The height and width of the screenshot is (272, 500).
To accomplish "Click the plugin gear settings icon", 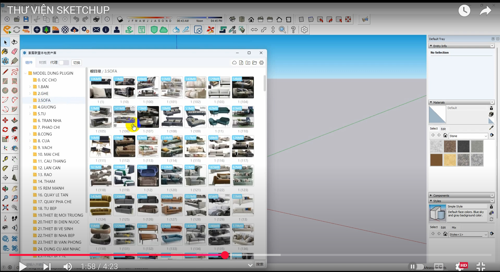I will tap(304, 30).
